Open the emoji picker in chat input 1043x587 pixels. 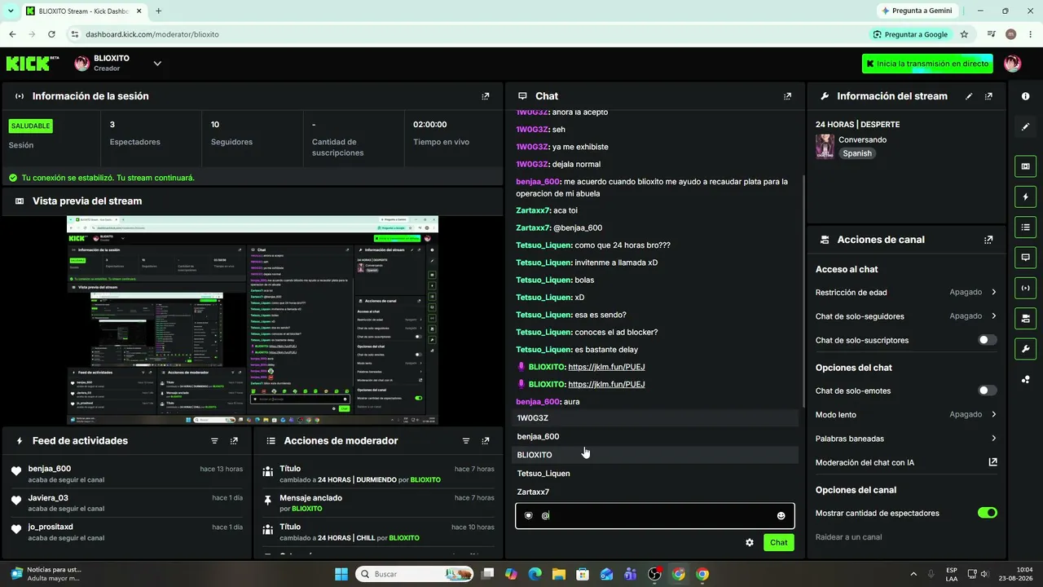pos(781,516)
